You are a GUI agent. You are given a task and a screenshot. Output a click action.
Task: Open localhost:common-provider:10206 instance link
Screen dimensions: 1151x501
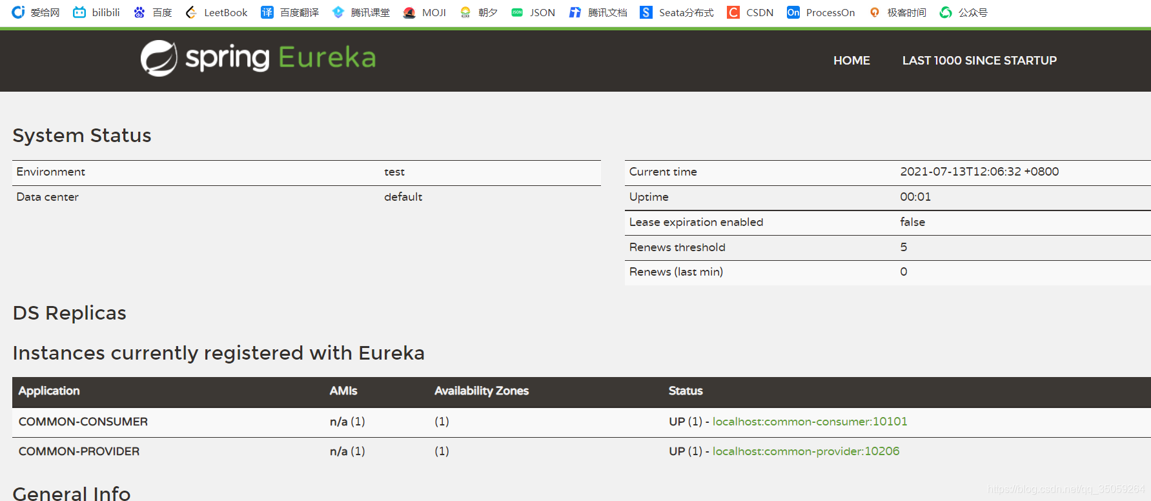pyautogui.click(x=806, y=451)
